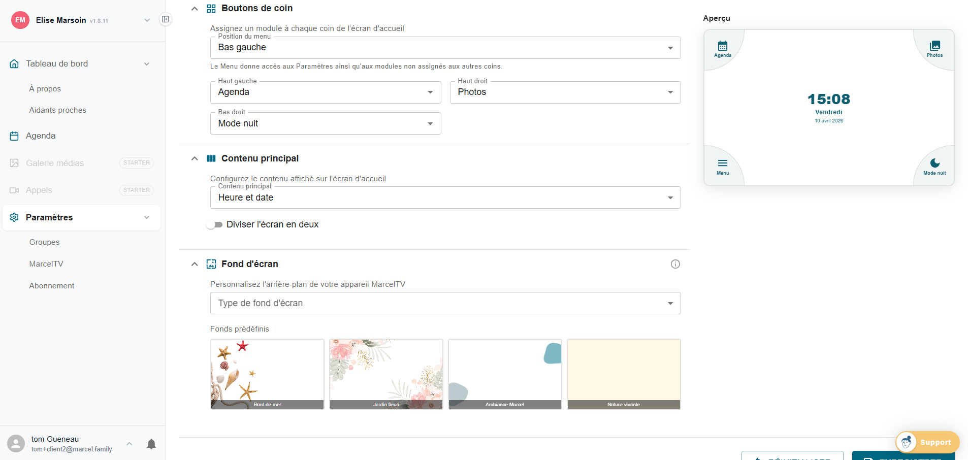Viewport: 968px width, 460px height.
Task: Click the Agenda icon in preview
Action: pos(722,46)
